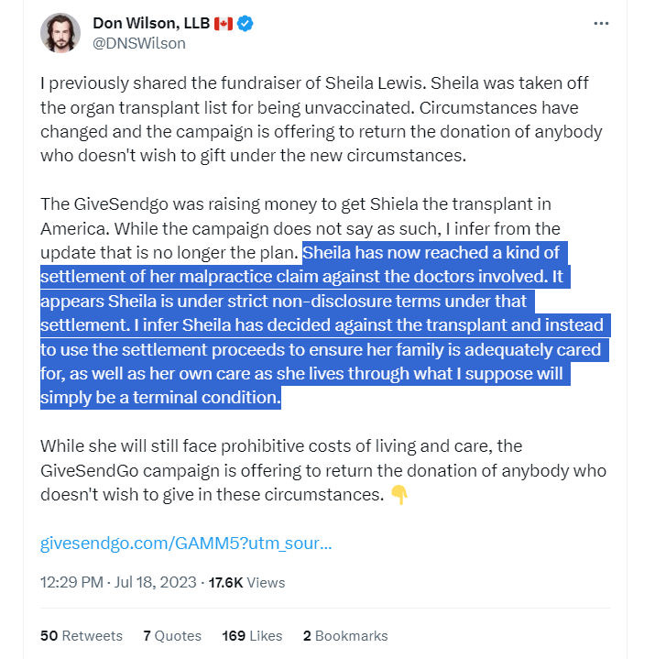This screenshot has height=659, width=655.
Task: Open the three-dot more options menu
Action: click(601, 24)
